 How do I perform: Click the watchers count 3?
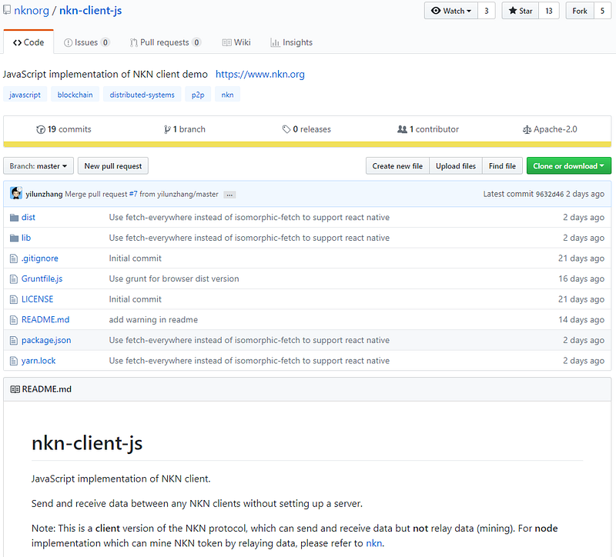click(487, 11)
